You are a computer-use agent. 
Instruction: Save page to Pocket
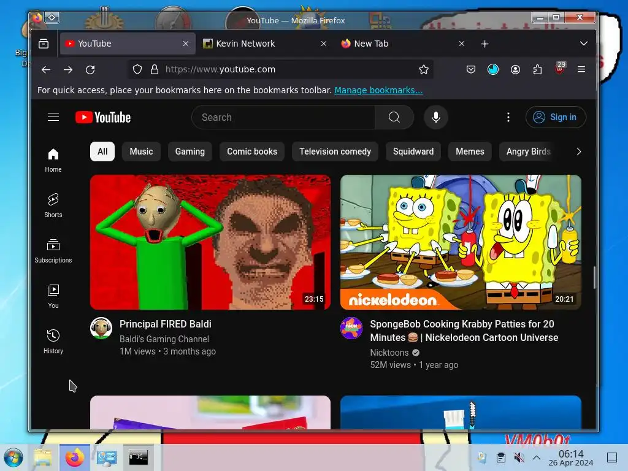point(471,69)
